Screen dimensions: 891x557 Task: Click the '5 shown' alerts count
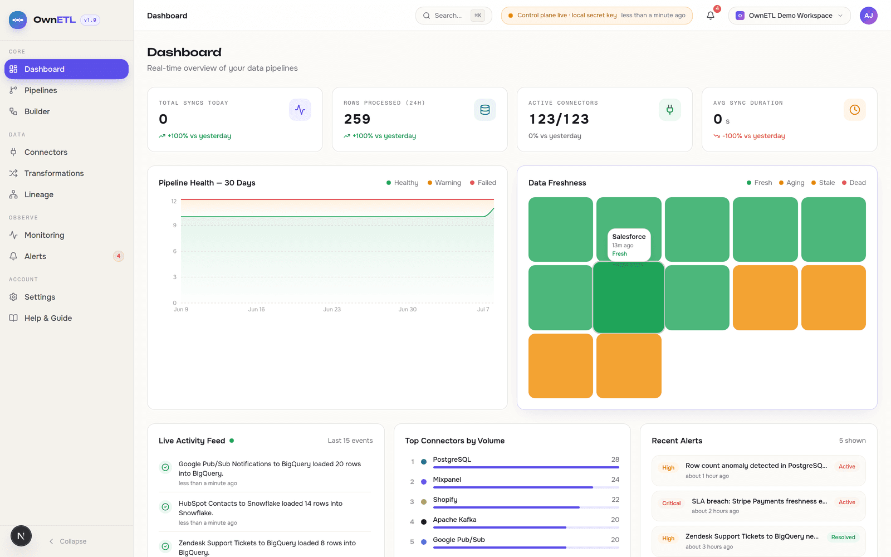[x=852, y=441]
